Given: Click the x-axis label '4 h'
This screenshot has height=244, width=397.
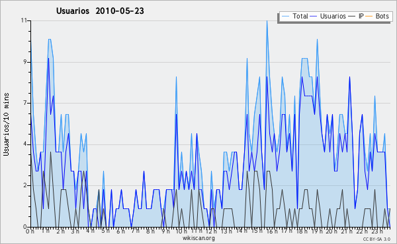Looking at the screenshot, I should 90,231.
